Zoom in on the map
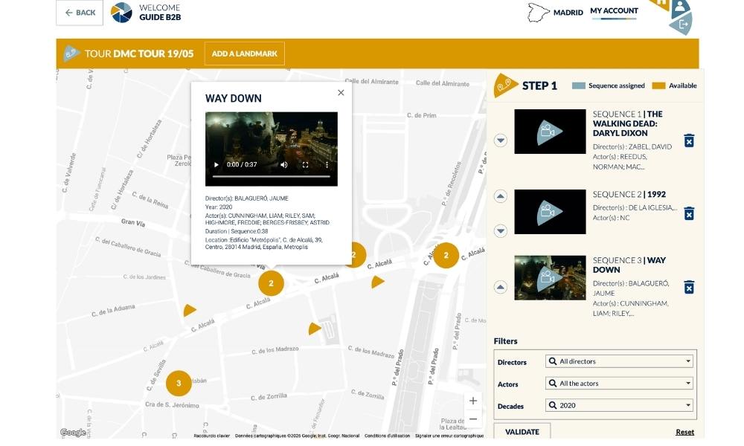Image resolution: width=744 pixels, height=446 pixels. tap(473, 401)
